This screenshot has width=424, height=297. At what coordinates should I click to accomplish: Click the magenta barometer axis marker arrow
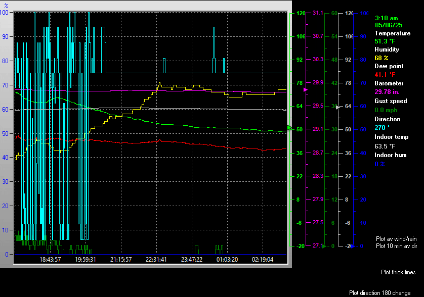pos(305,89)
